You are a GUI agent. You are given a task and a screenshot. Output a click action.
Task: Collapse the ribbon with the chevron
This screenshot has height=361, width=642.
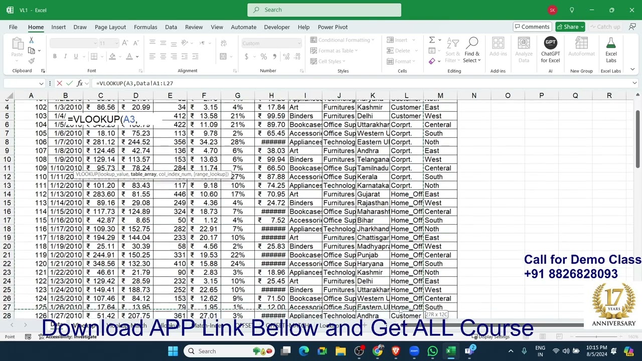tap(632, 70)
